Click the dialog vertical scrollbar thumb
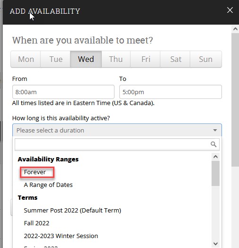Viewport: 239px width, 248px height. click(x=235, y=100)
